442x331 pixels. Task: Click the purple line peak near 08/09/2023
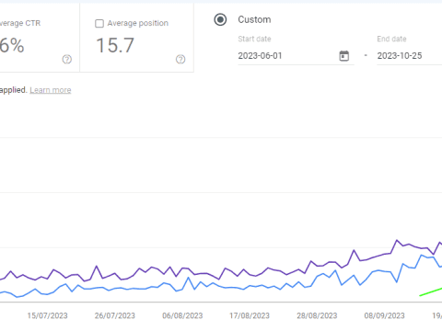coord(397,241)
